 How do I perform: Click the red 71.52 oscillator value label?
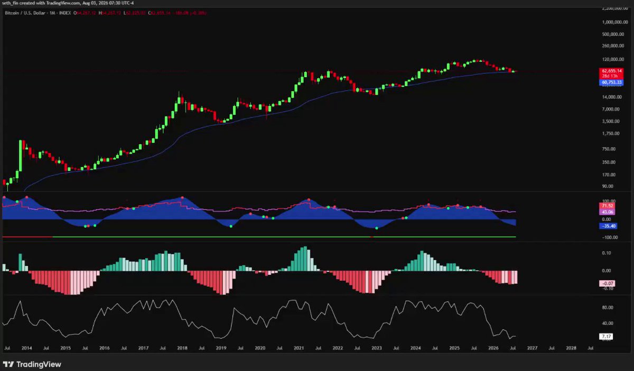(606, 205)
